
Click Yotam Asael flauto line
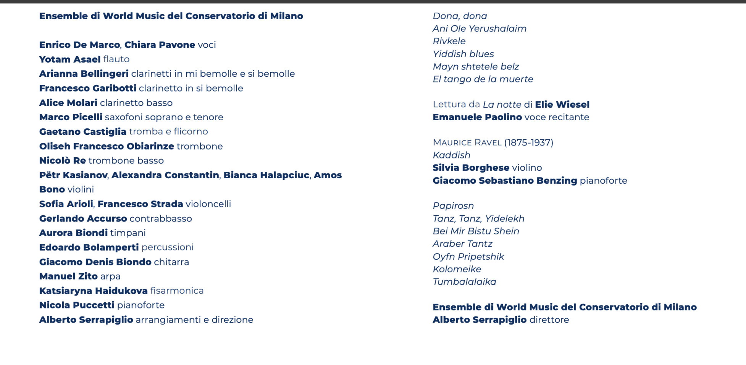(84, 59)
